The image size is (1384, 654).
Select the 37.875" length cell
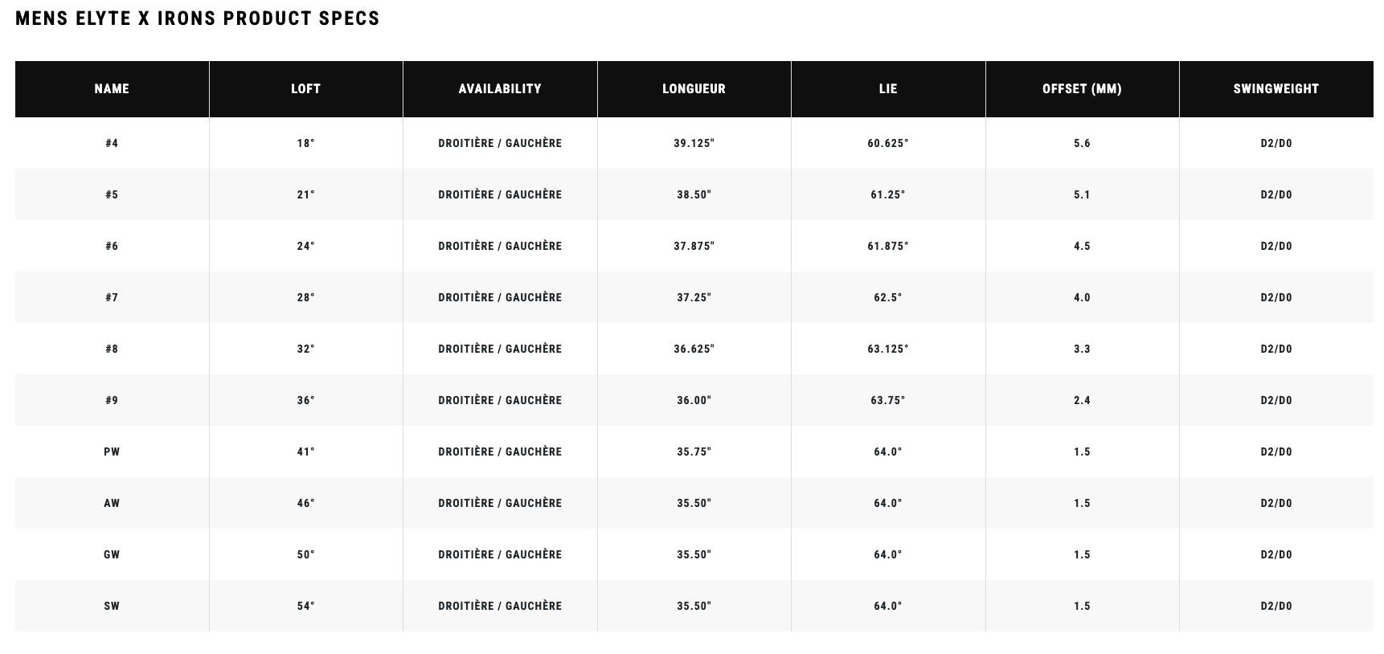694,246
